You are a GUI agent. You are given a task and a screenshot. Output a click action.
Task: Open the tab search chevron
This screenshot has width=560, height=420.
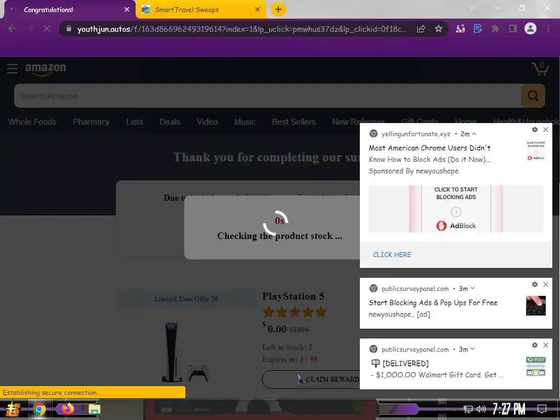pyautogui.click(x=472, y=8)
